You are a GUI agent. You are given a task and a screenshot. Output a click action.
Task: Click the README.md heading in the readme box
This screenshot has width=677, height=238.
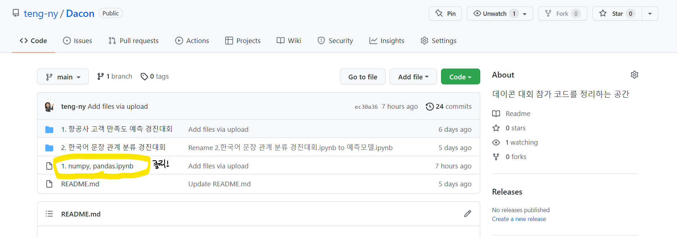coord(81,214)
